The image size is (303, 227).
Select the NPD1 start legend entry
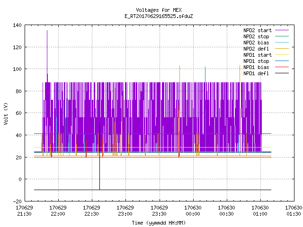[x=266, y=55]
